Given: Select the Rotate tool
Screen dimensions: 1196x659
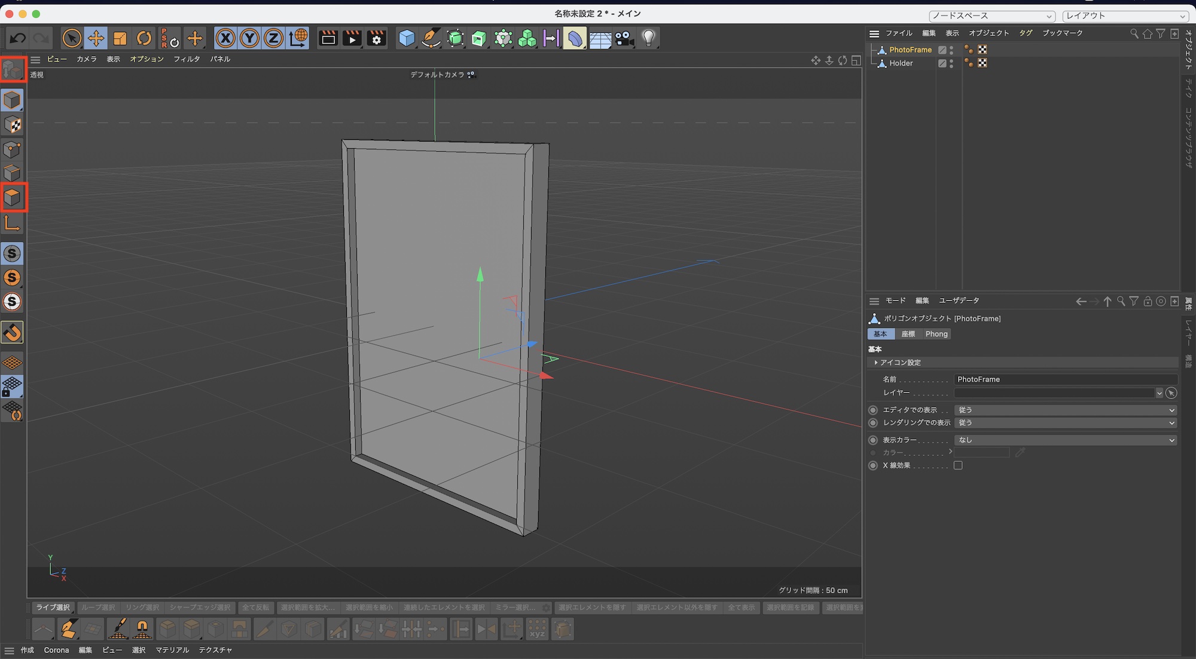Looking at the screenshot, I should [x=144, y=39].
